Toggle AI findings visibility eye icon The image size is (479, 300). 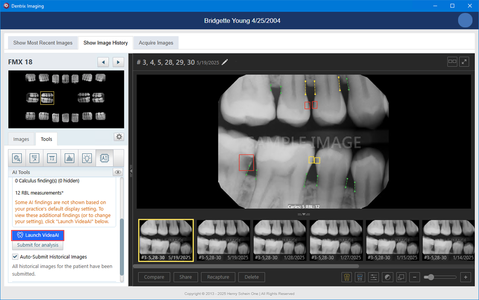coord(118,172)
